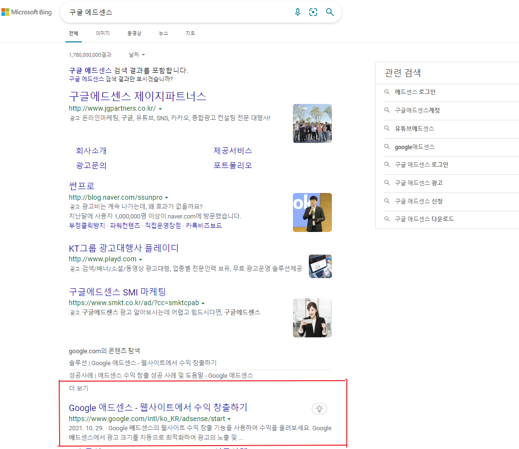The height and width of the screenshot is (449, 519).
Task: Click search icon next to 구글 애드센스 광고
Action: 387,182
